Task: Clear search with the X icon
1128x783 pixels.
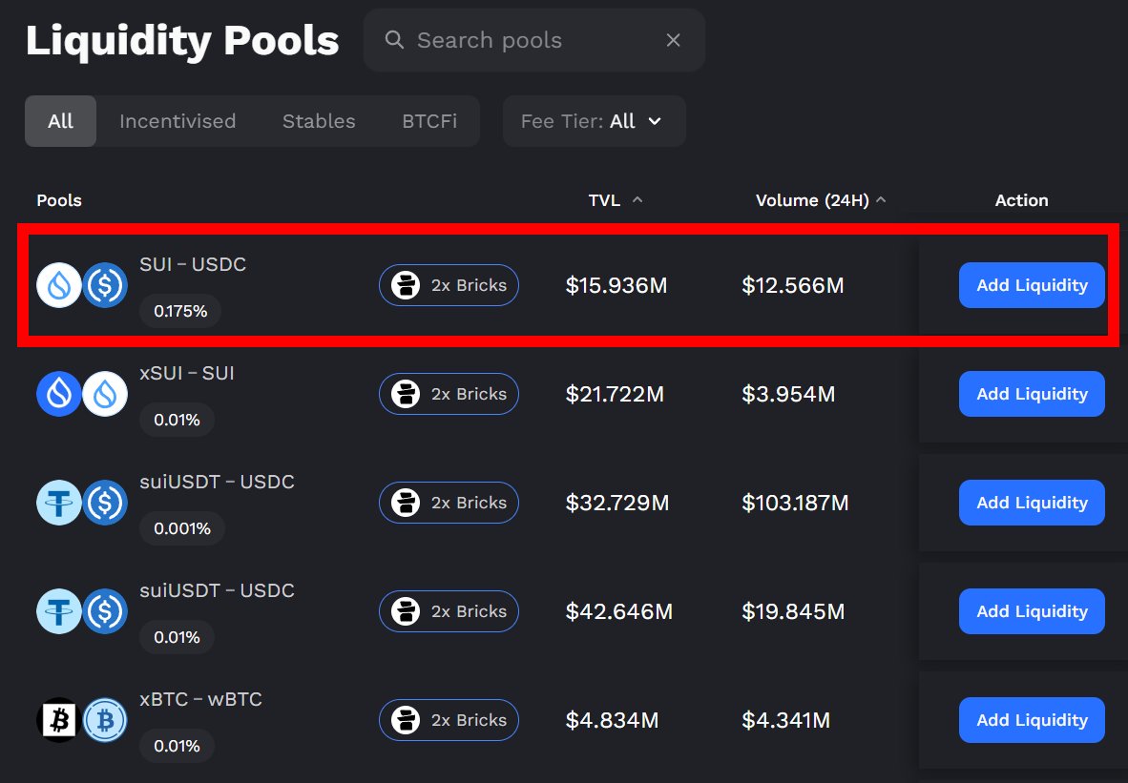Action: tap(673, 40)
